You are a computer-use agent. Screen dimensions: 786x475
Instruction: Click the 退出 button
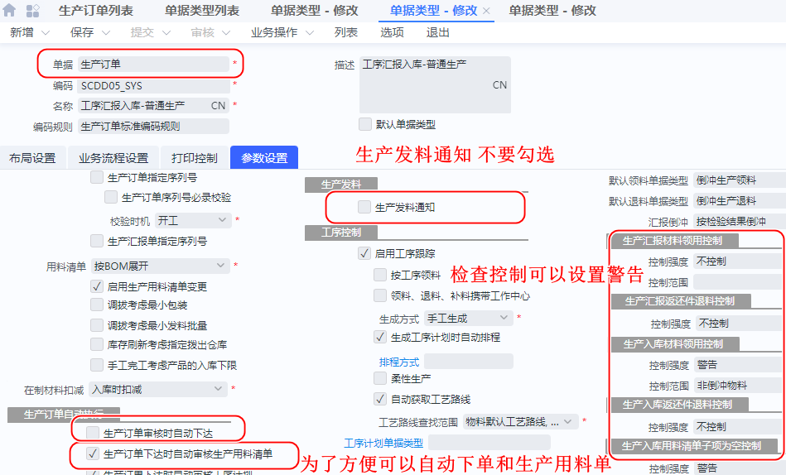[437, 32]
